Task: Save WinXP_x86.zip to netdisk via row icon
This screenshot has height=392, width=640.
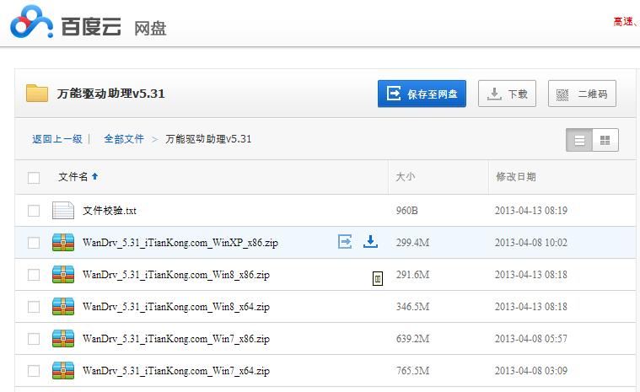Action: 345,241
